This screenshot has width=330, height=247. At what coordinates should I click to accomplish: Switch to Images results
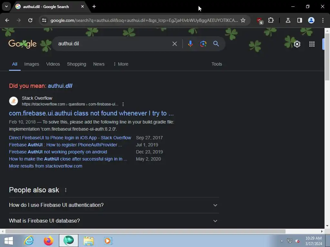(x=32, y=64)
